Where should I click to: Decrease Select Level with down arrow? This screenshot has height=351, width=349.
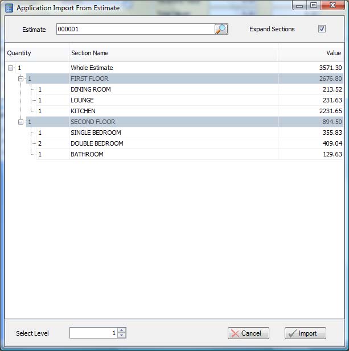click(121, 336)
